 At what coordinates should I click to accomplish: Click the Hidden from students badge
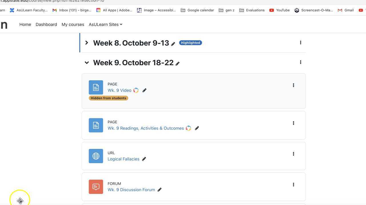click(x=108, y=98)
